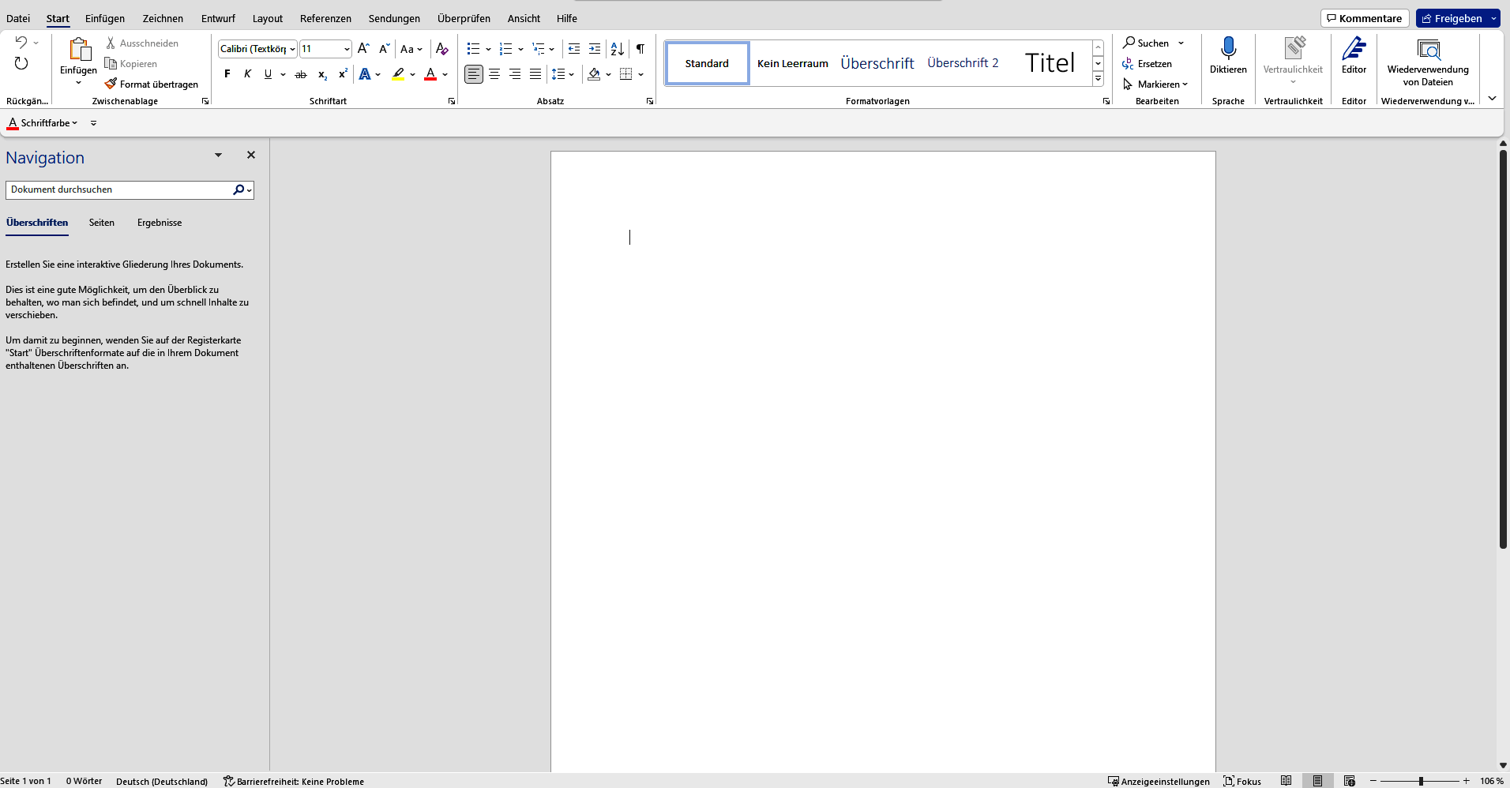
Task: Click the Dokument durchsuchen search field
Action: pyautogui.click(x=118, y=189)
